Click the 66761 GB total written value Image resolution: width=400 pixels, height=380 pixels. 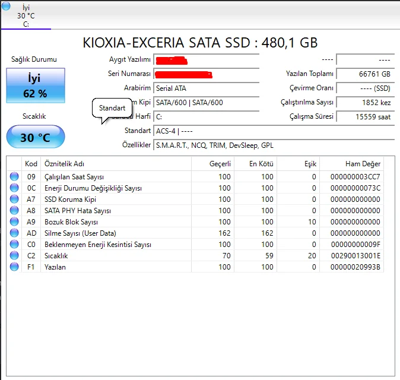pos(366,74)
